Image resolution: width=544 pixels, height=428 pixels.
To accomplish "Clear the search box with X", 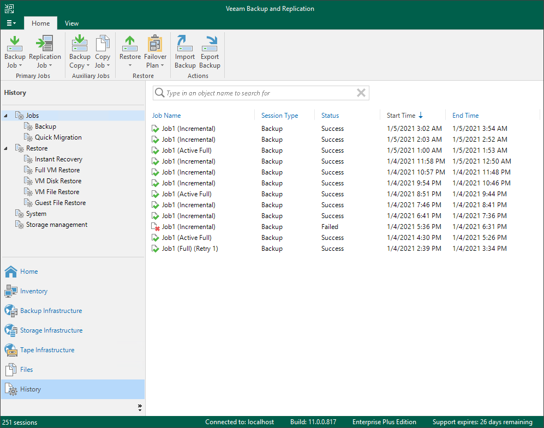I will [361, 93].
